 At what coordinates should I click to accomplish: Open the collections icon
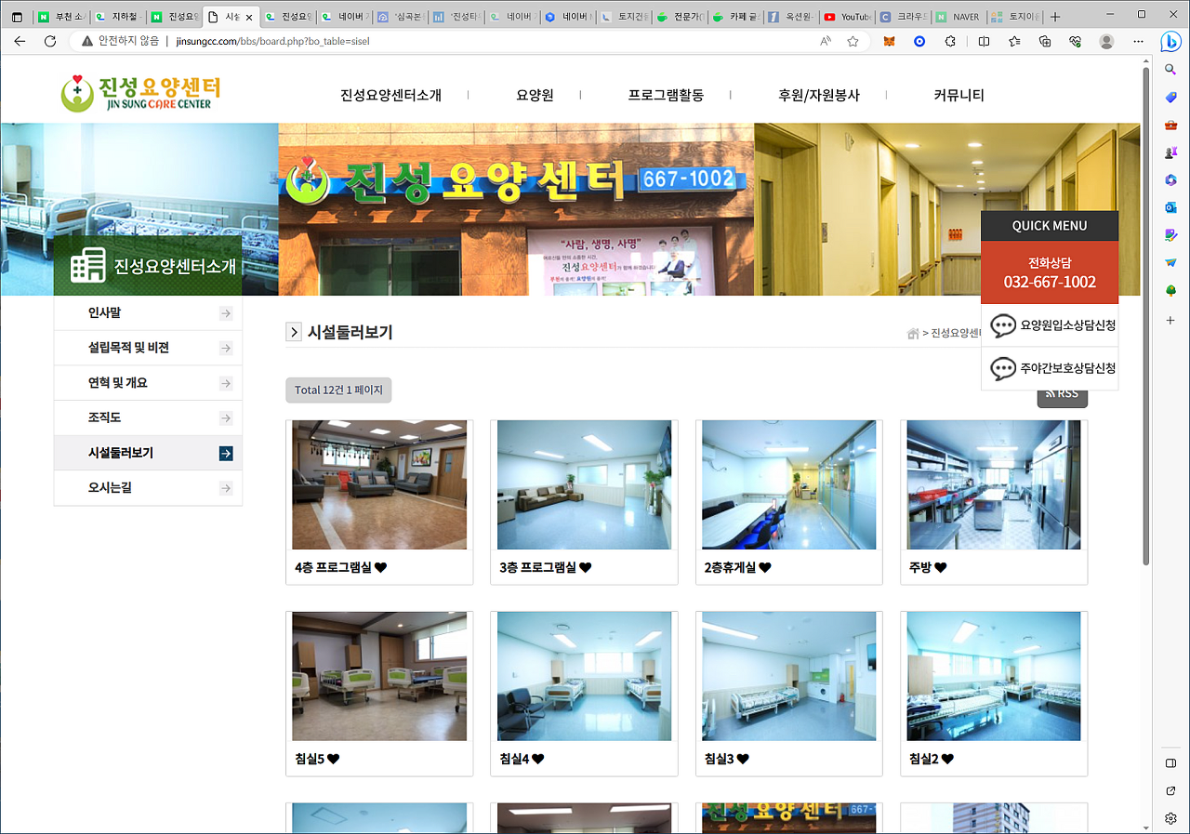1045,42
